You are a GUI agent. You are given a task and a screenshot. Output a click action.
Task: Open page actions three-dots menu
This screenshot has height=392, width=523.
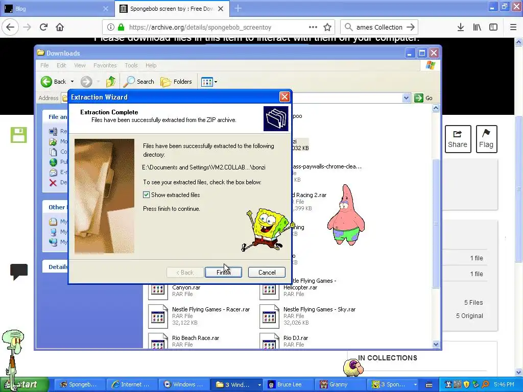click(x=313, y=28)
